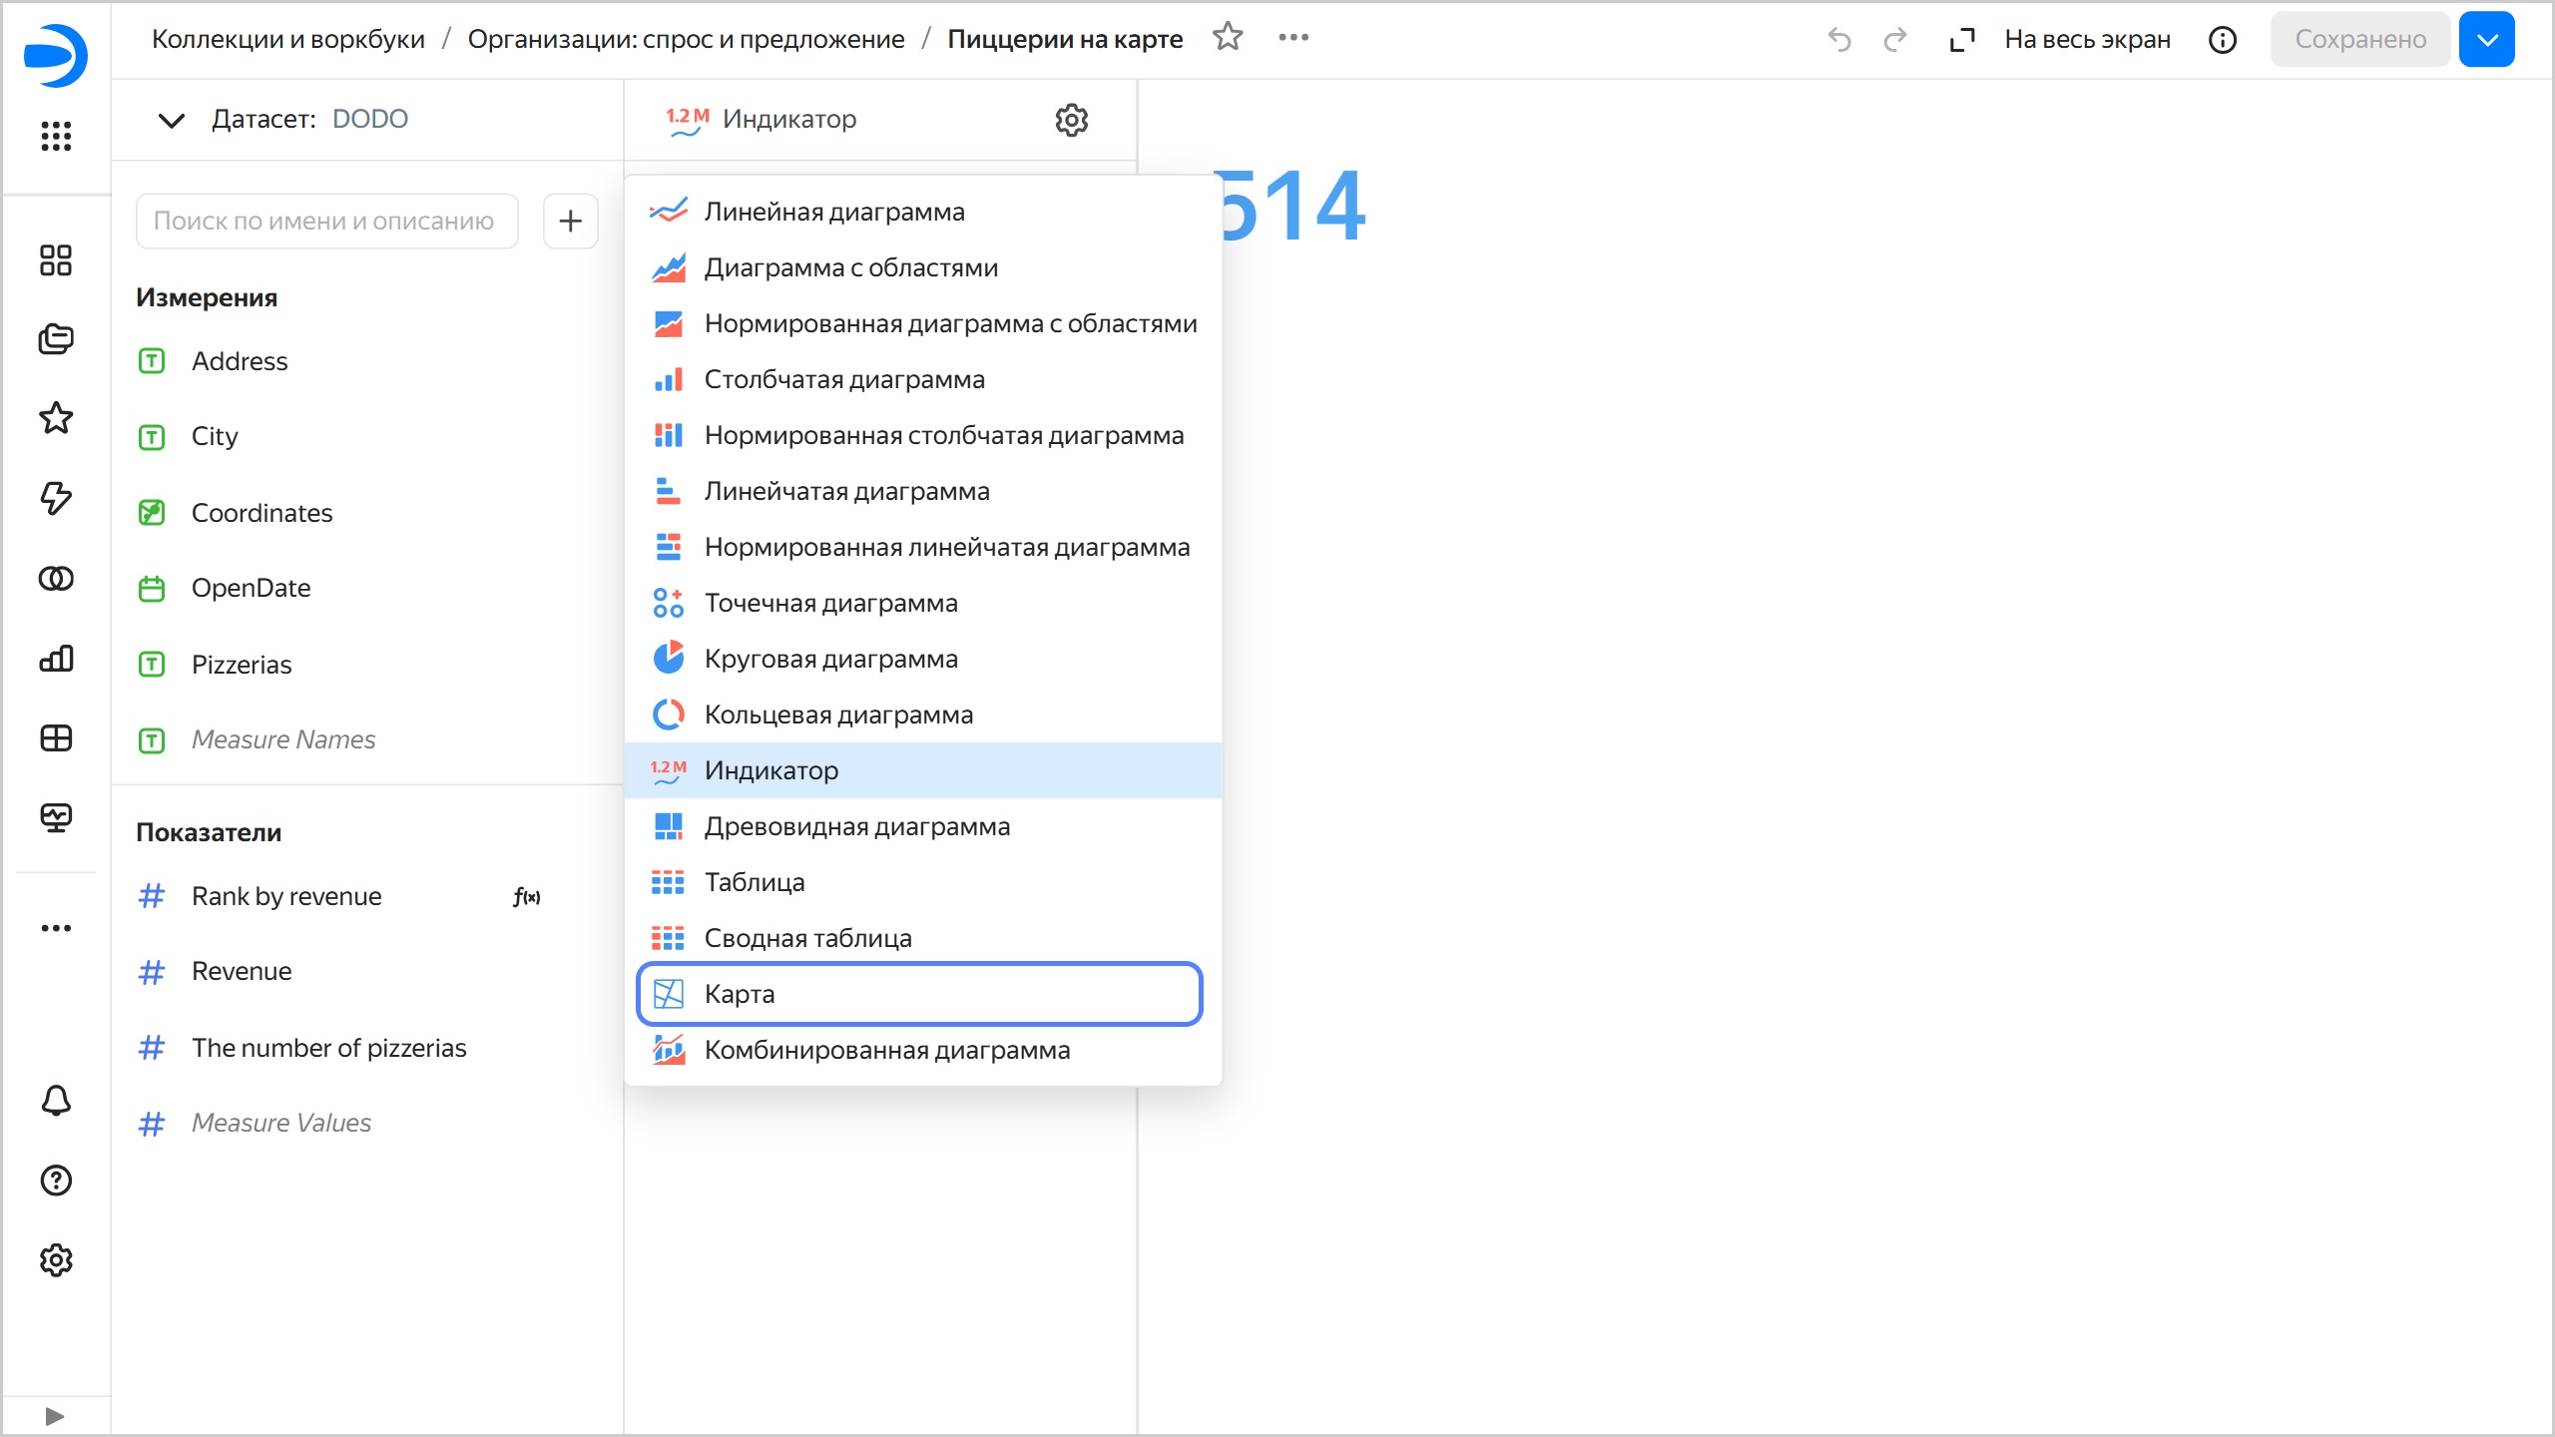Viewport: 2555px width, 1437px height.
Task: Choose Круговая диаграмма from the list
Action: tap(830, 659)
